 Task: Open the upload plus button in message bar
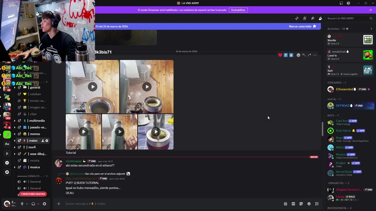pyautogui.click(x=59, y=204)
